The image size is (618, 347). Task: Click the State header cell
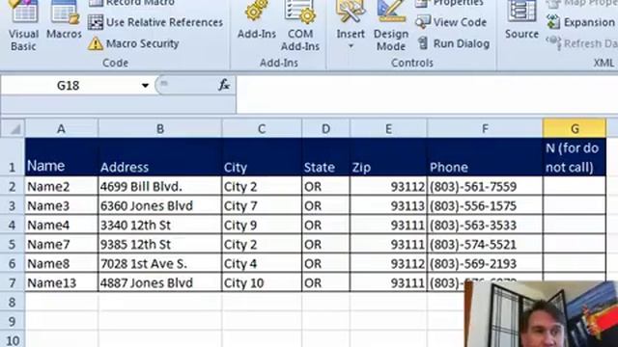coord(325,157)
